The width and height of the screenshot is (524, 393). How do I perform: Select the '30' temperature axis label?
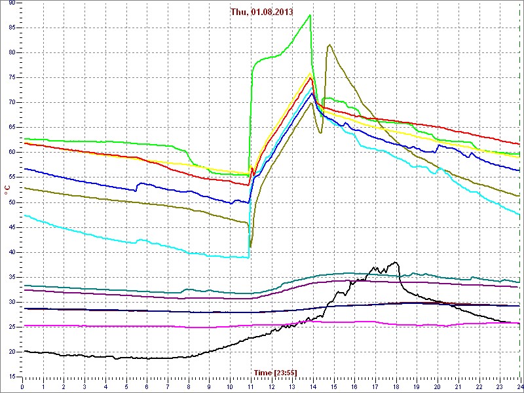coord(12,303)
